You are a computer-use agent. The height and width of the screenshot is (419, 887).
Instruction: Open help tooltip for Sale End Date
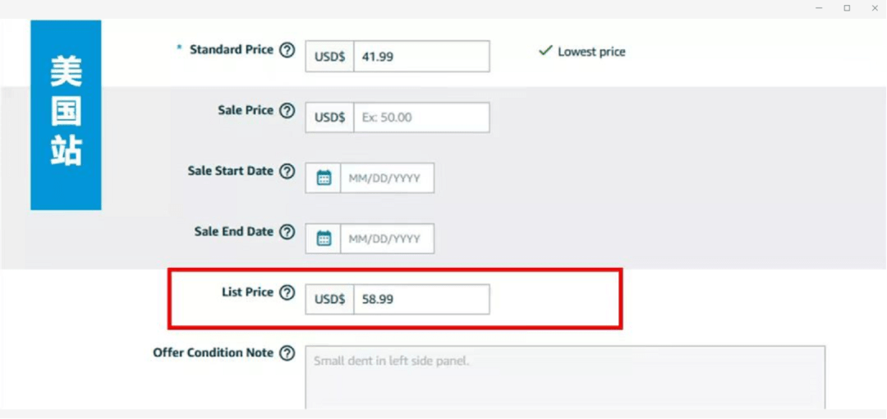point(287,233)
